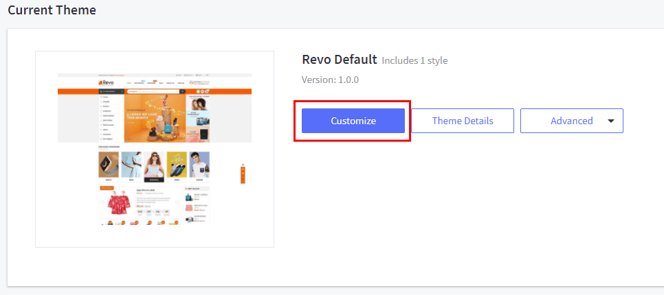Click the Current Theme heading
The height and width of the screenshot is (295, 664).
(52, 10)
